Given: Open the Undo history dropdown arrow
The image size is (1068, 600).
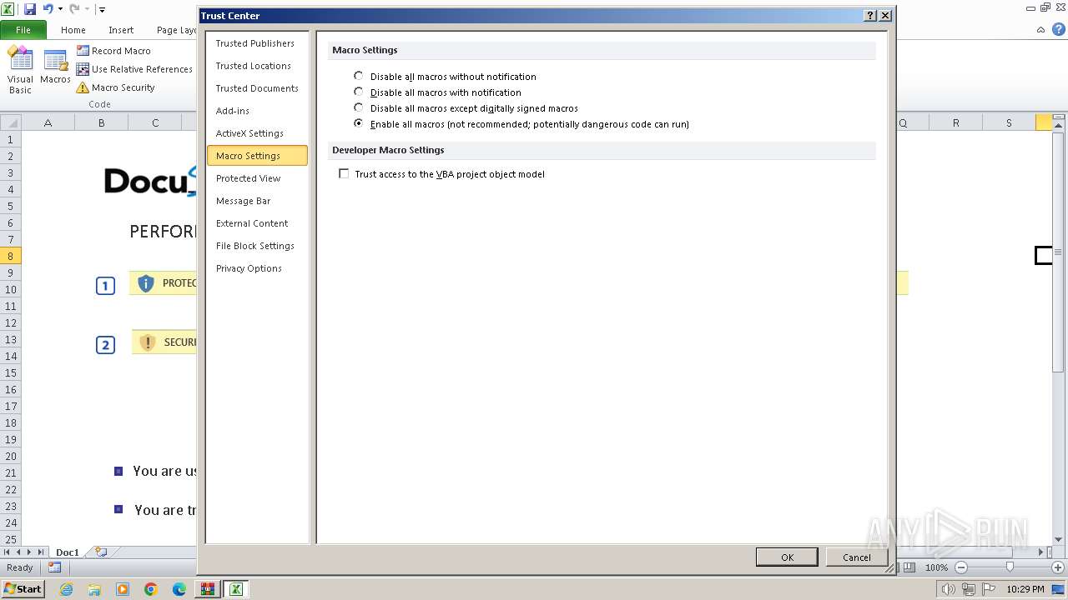Looking at the screenshot, I should pos(60,9).
